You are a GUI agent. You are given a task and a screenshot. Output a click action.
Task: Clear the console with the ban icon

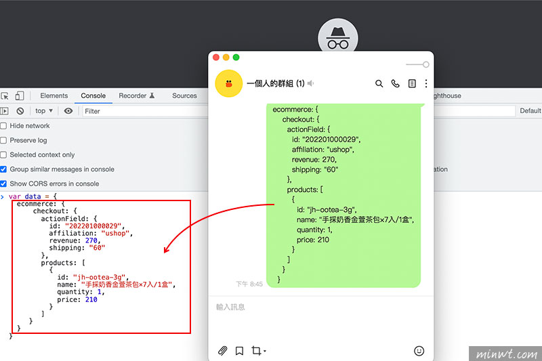[x=20, y=111]
